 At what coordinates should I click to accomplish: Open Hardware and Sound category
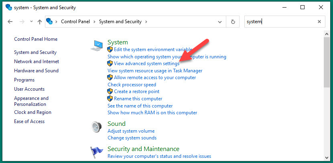37,71
